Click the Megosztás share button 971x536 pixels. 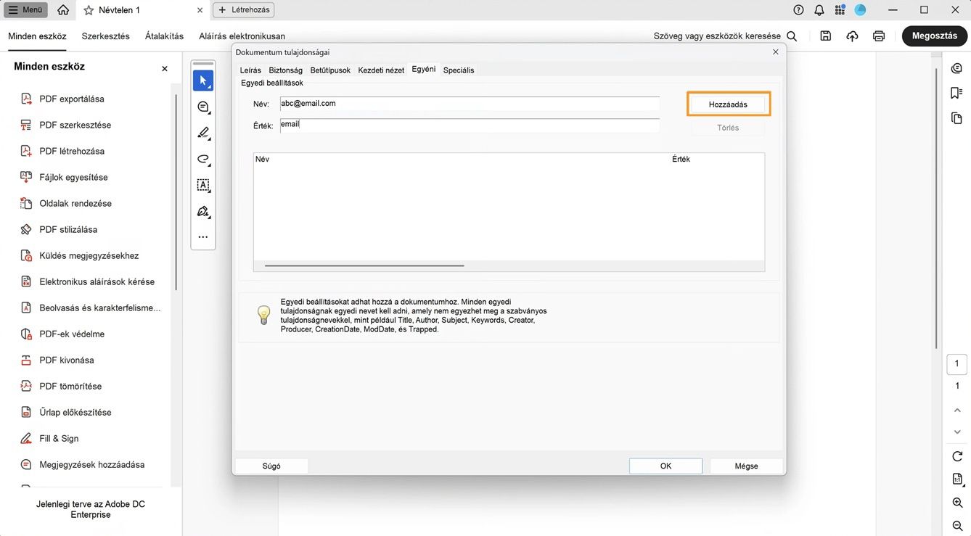coord(935,36)
